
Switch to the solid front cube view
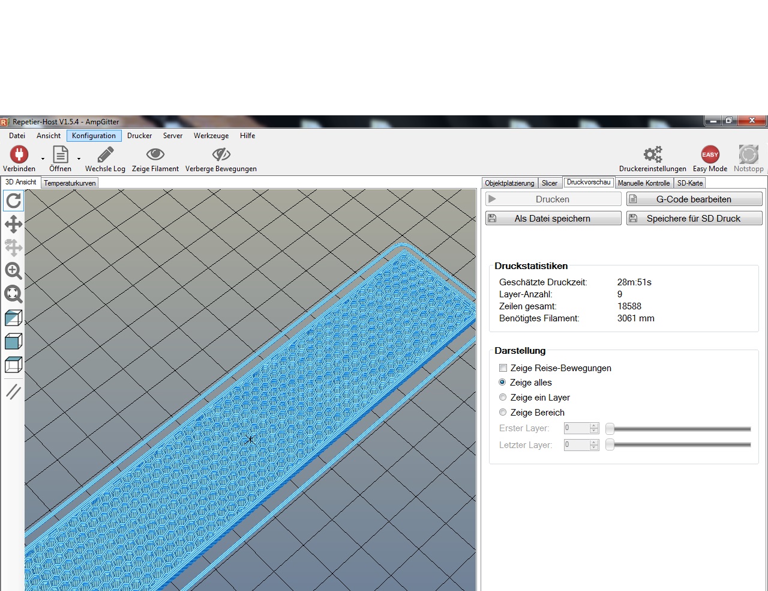(13, 341)
